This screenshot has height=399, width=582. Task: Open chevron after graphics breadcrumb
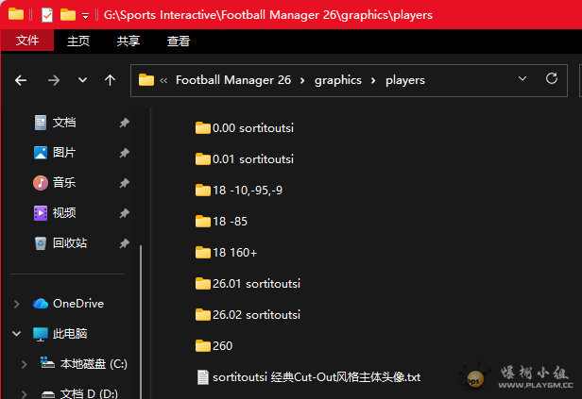point(373,80)
